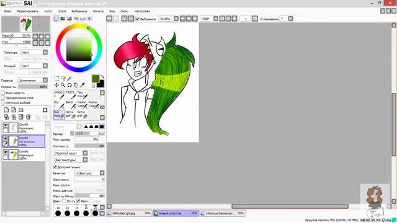
Task: Open the Фильтр menu
Action: pos(98,11)
